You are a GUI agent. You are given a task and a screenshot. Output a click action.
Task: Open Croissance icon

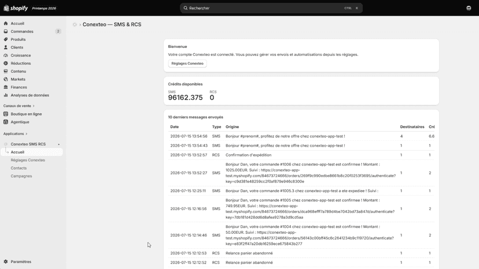coord(6,55)
